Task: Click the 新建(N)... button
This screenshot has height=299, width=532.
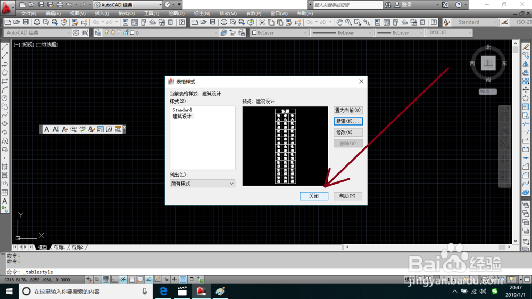Action: tap(348, 121)
